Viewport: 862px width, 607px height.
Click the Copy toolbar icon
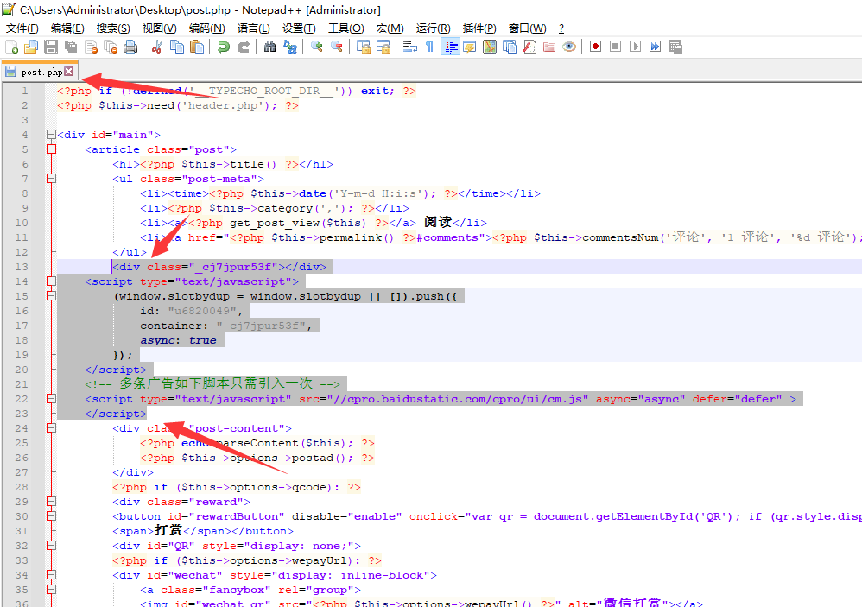[176, 47]
